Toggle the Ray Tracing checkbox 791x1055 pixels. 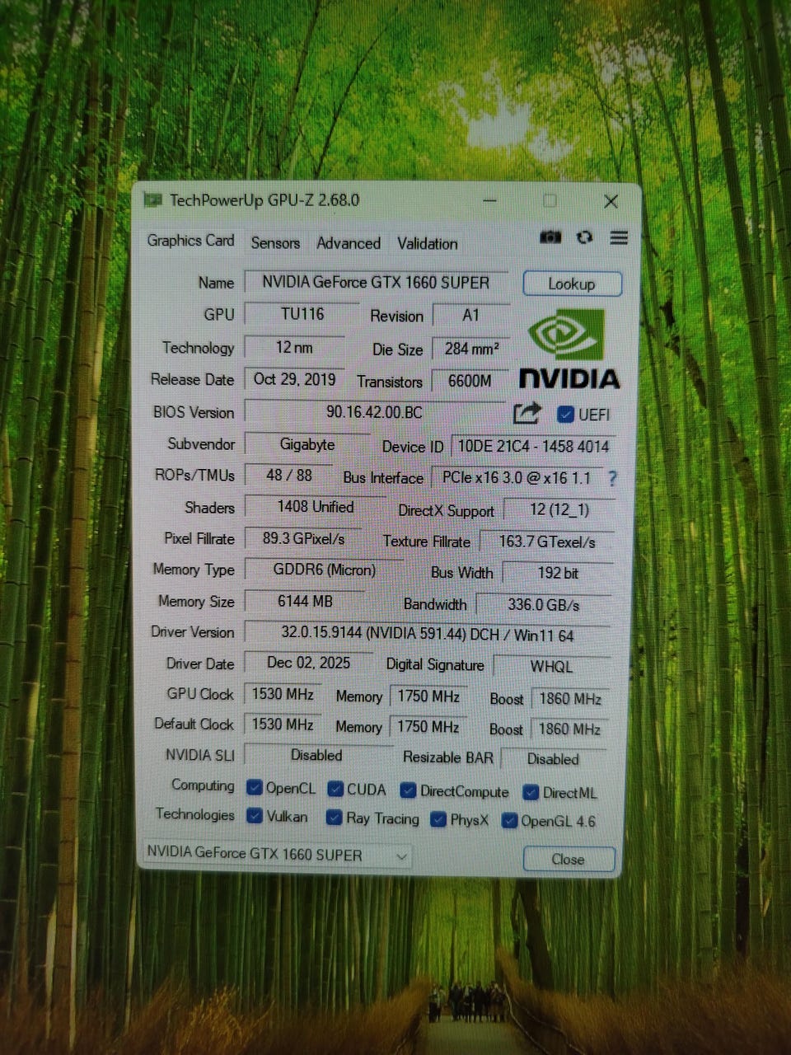pyautogui.click(x=334, y=818)
